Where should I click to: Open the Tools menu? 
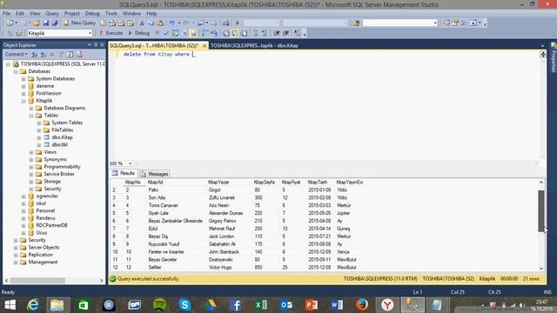111,14
